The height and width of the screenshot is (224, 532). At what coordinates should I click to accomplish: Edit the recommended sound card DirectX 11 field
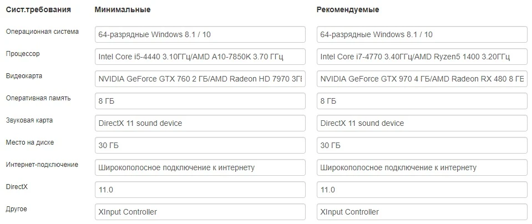click(422, 123)
